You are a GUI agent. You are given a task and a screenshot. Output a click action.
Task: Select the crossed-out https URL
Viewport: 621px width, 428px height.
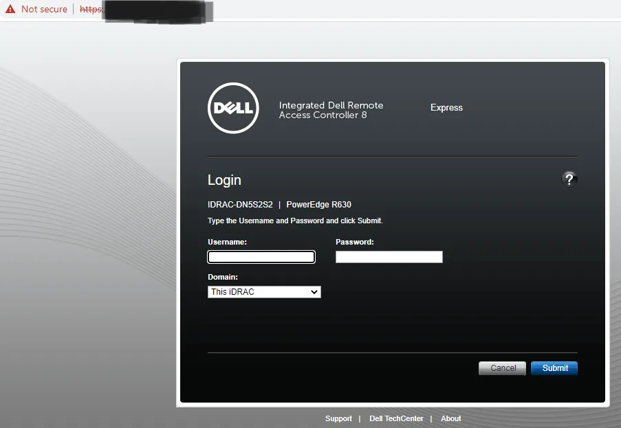[x=91, y=10]
